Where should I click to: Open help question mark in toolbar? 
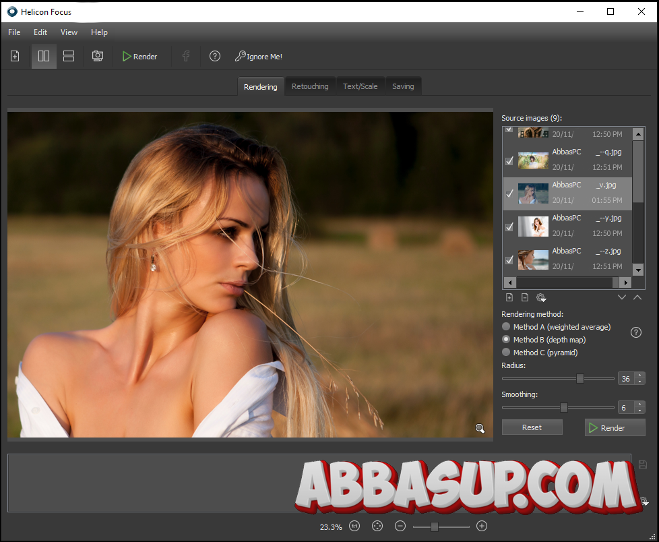tap(215, 56)
